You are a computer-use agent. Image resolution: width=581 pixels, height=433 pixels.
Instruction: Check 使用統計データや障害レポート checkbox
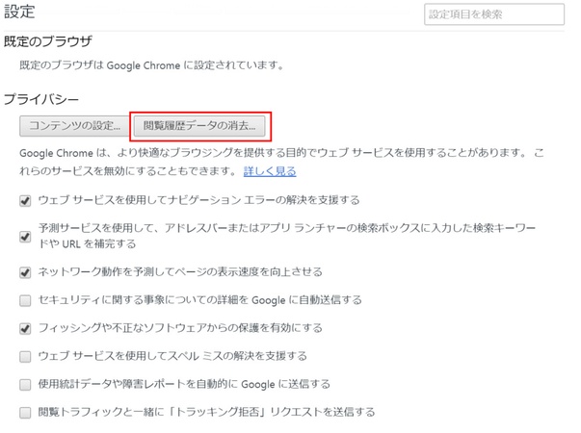(x=25, y=385)
